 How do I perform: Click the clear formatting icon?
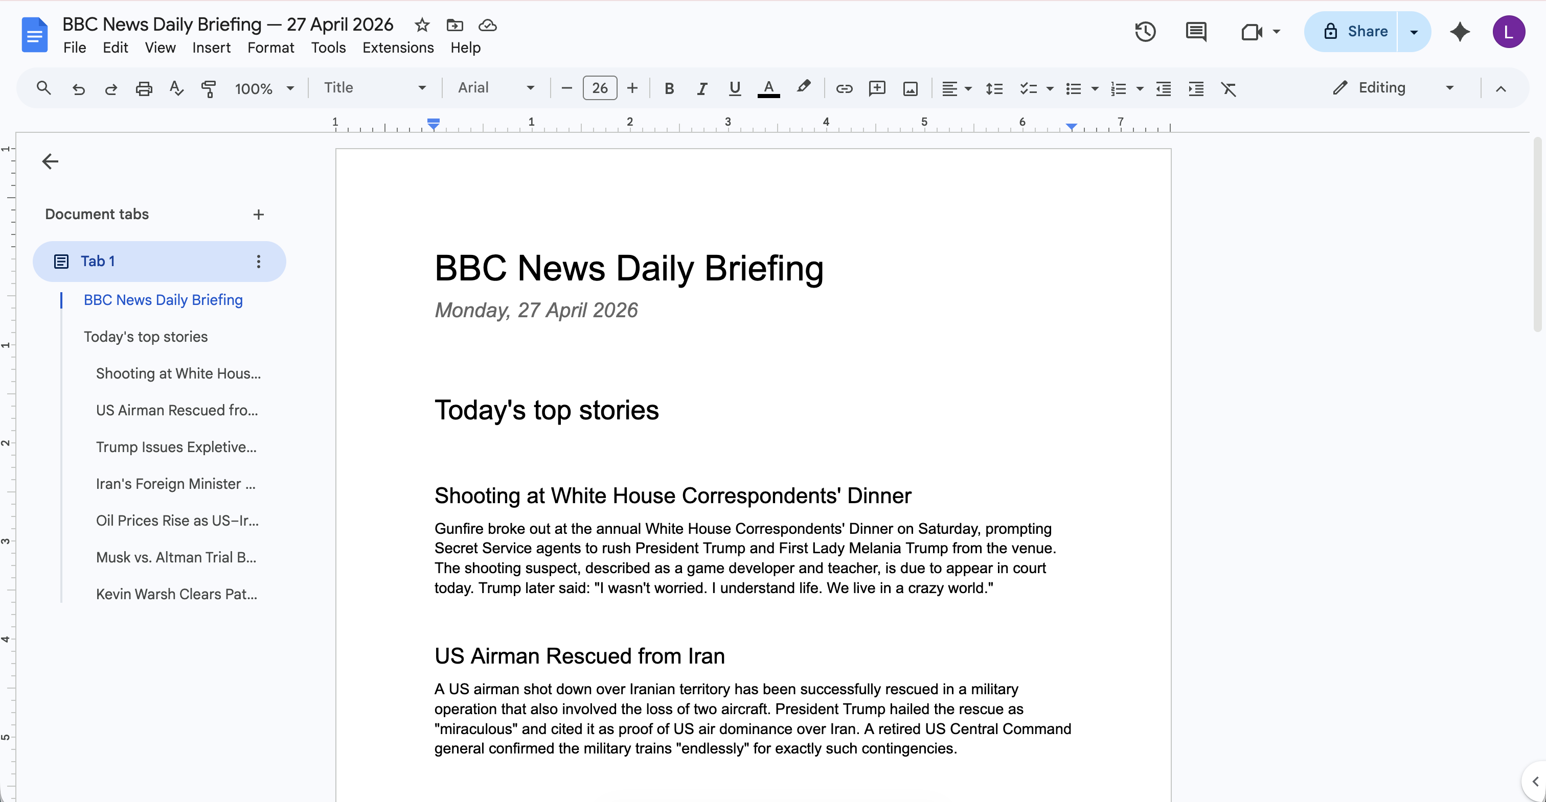tap(1229, 89)
